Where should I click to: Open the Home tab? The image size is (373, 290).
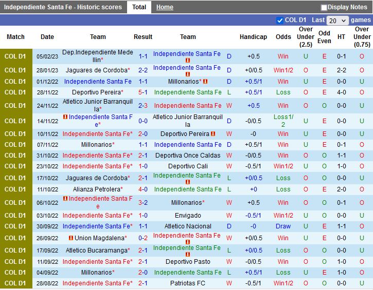pos(165,7)
